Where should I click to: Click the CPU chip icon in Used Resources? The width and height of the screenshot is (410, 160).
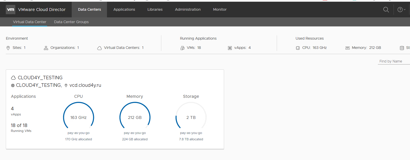coord(298,48)
